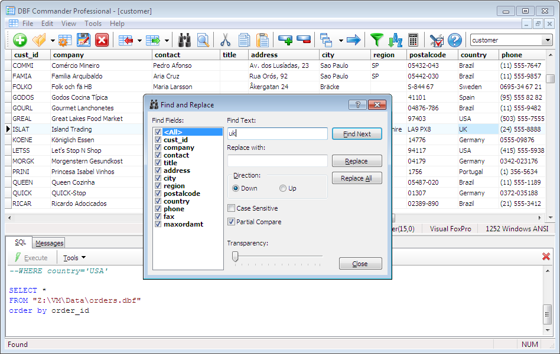Click the country column header
This screenshot has width=560, height=354.
pyautogui.click(x=478, y=55)
